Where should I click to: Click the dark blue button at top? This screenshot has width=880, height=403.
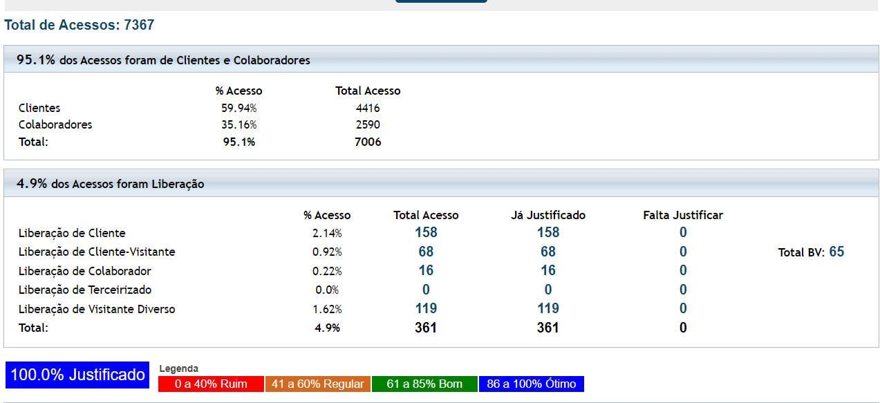coord(441,1)
